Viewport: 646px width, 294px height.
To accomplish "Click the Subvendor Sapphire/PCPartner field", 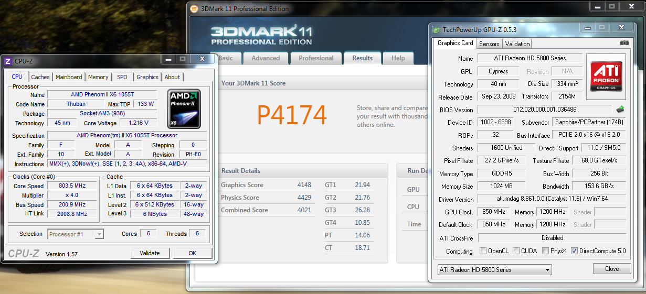I will pos(589,122).
